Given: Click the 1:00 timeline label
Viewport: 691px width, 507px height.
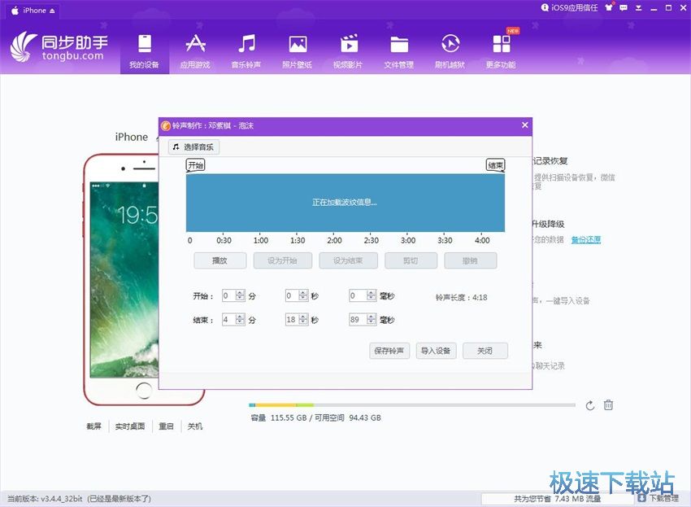Looking at the screenshot, I should coord(261,241).
